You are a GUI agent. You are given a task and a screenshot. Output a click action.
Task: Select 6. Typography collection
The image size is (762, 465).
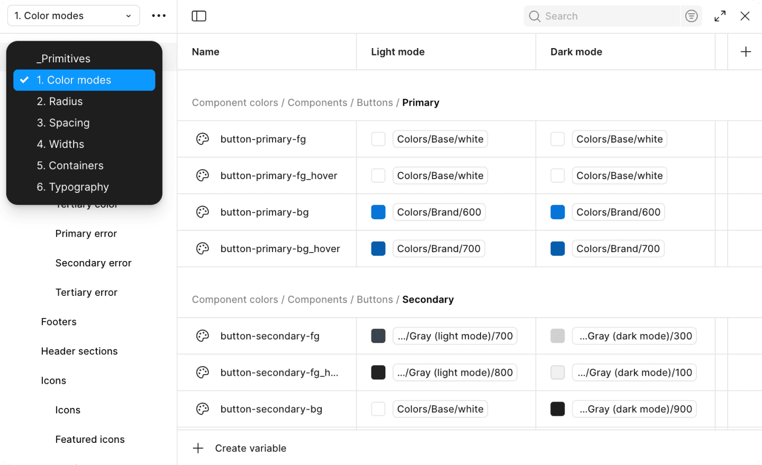[72, 187]
